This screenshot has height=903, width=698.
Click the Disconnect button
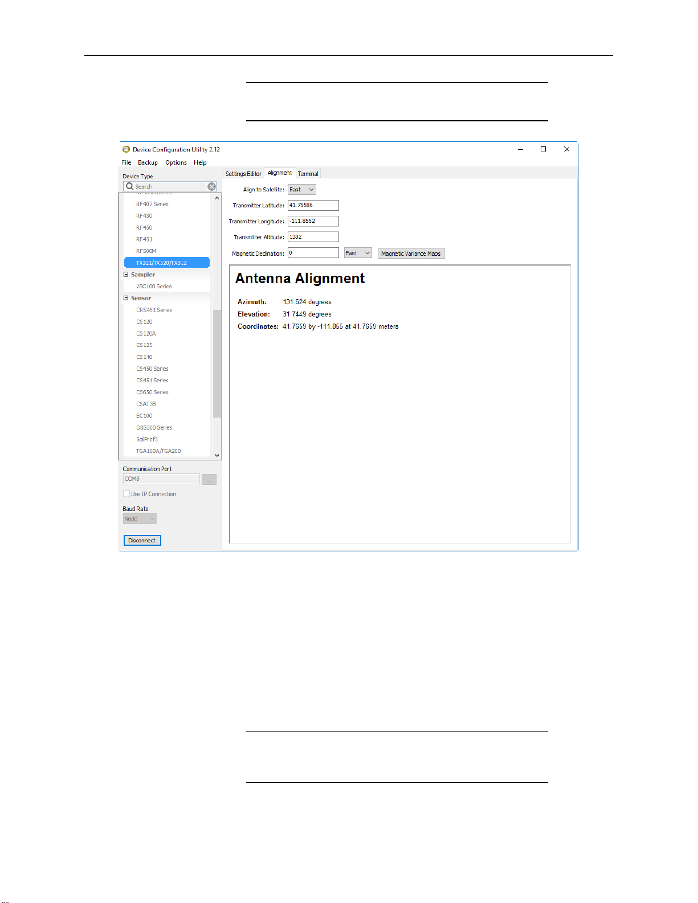coord(142,540)
